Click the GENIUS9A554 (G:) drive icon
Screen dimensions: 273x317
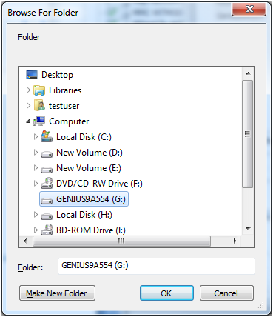pos(47,201)
